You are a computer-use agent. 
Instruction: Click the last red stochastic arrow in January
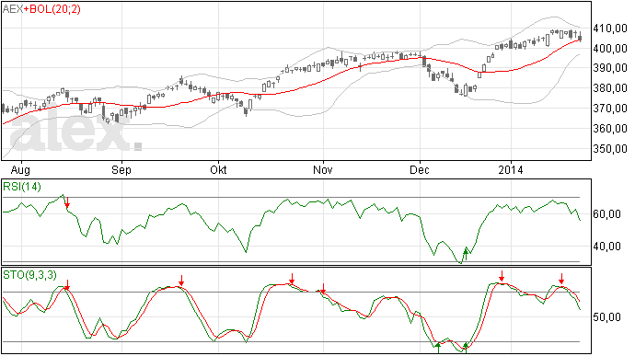click(x=561, y=279)
